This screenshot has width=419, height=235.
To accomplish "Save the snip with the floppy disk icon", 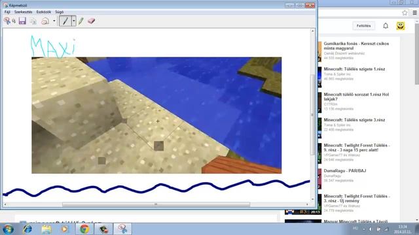I will [22, 21].
